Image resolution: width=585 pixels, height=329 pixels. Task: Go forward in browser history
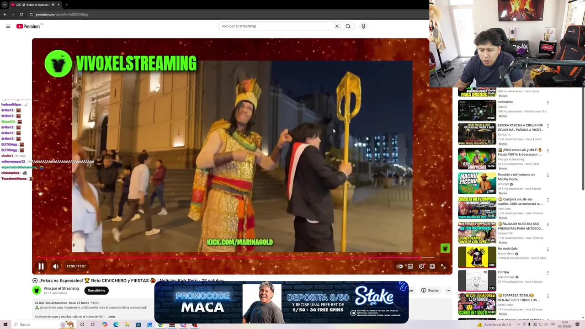click(x=13, y=14)
